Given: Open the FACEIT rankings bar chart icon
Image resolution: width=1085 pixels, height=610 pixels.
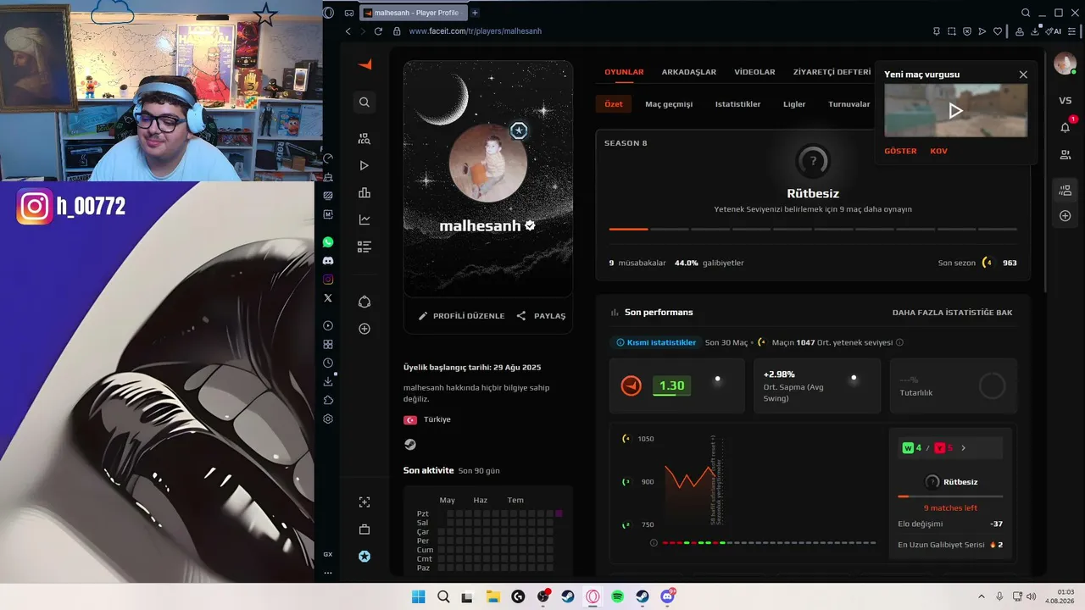Looking at the screenshot, I should click(x=364, y=193).
